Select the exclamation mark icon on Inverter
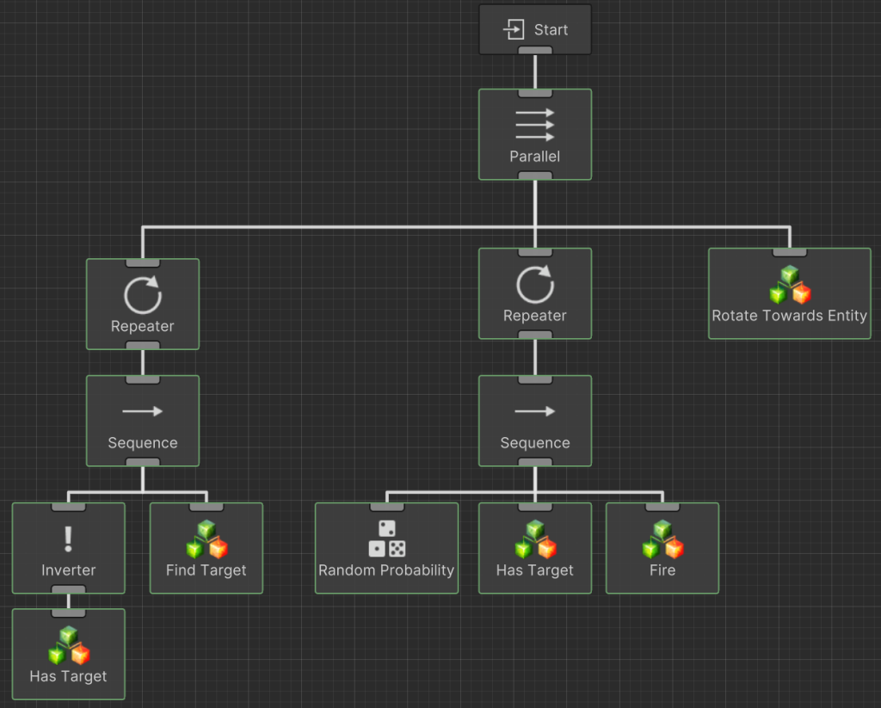This screenshot has width=881, height=708. pos(69,539)
